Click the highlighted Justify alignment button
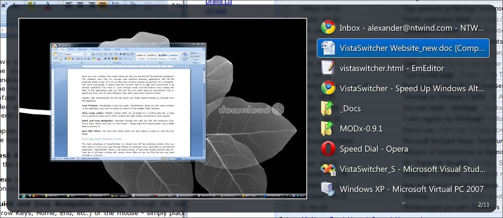This screenshot has height=218, width=503. coord(102,3)
